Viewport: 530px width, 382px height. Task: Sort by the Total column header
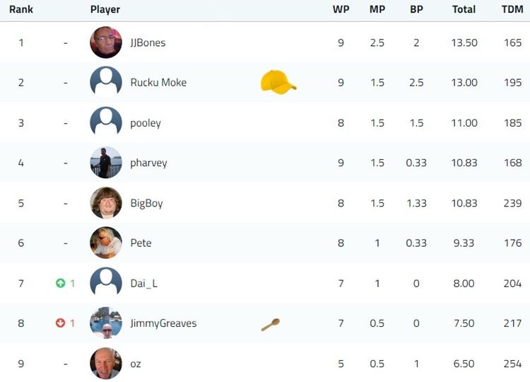(464, 9)
